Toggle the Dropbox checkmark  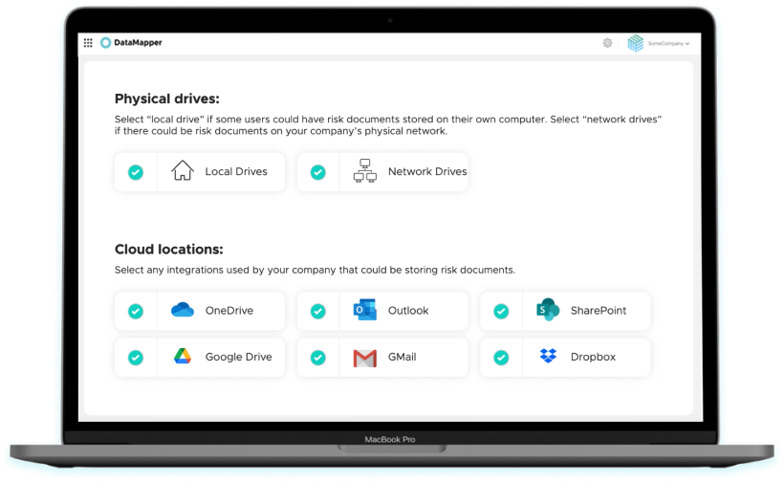click(501, 358)
